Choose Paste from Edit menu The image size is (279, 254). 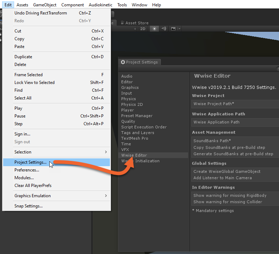click(57, 47)
